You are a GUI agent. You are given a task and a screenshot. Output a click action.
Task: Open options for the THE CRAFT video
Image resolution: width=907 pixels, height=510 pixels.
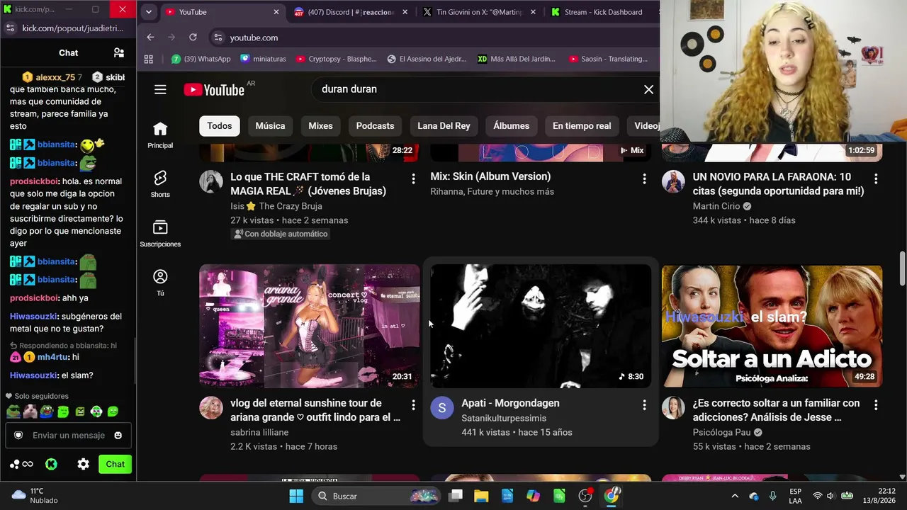(x=413, y=179)
